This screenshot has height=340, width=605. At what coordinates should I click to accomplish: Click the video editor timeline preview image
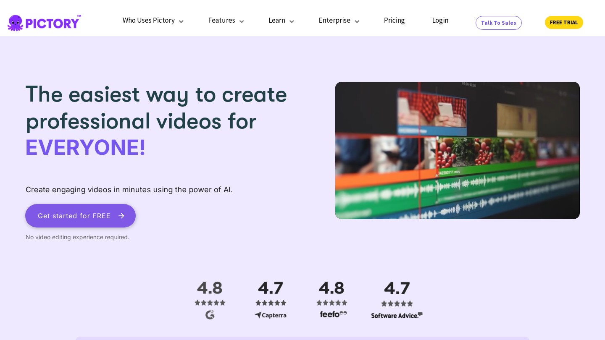click(457, 150)
